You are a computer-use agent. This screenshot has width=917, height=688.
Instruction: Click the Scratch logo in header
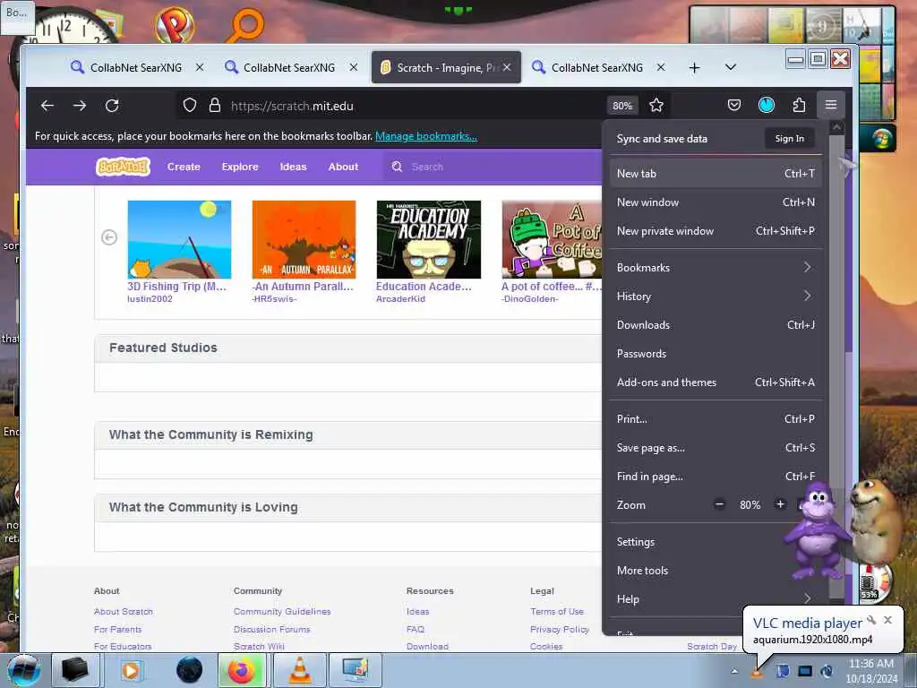click(123, 167)
